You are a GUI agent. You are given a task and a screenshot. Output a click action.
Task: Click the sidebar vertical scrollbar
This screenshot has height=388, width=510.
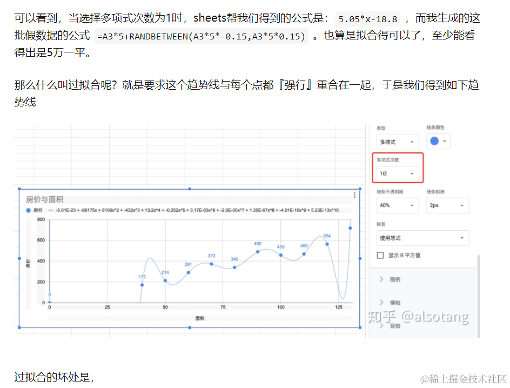click(x=479, y=296)
